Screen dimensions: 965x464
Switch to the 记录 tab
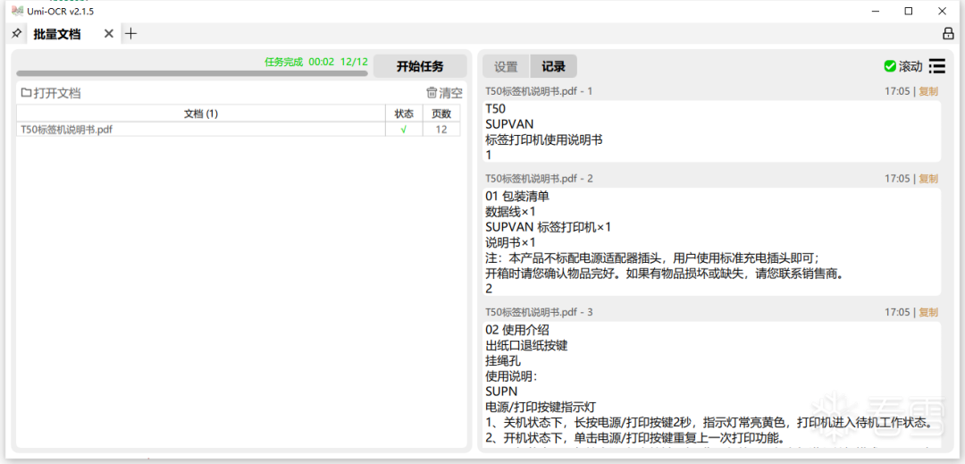553,66
